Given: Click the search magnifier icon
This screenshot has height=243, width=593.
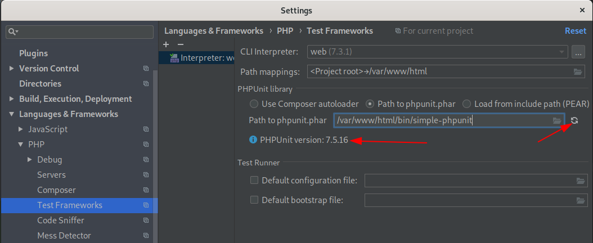Looking at the screenshot, I should [x=14, y=31].
